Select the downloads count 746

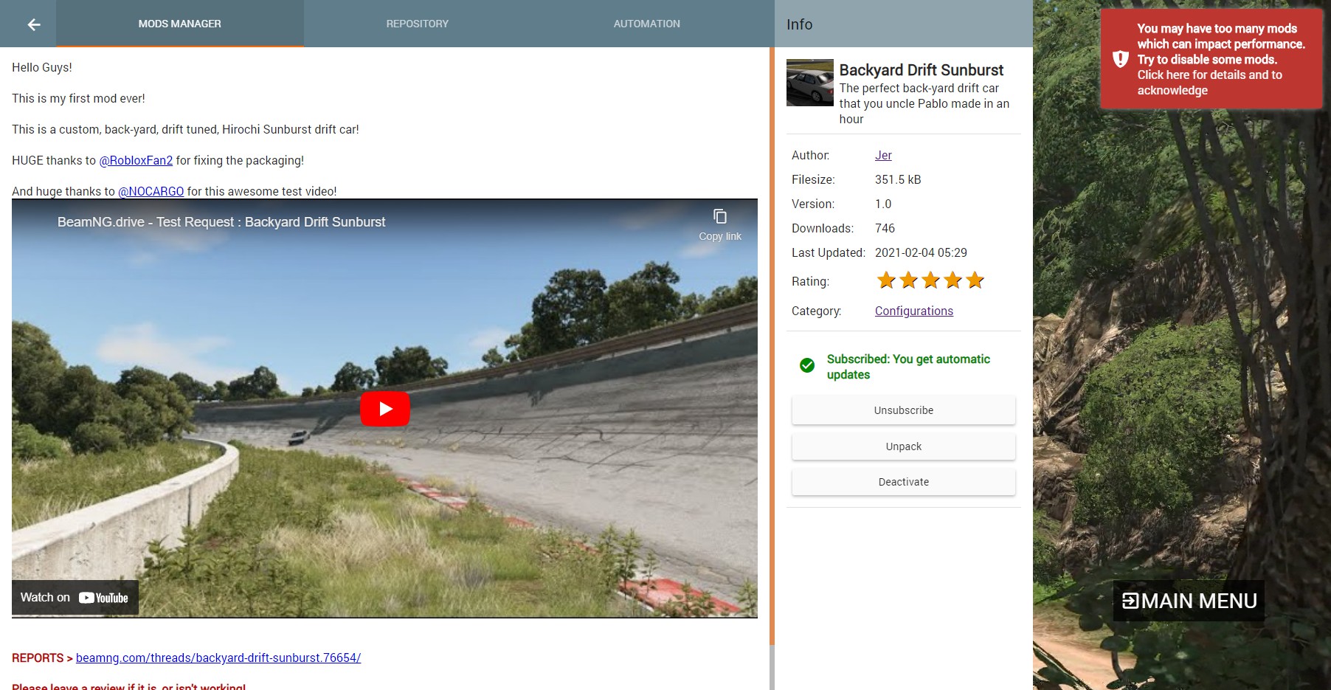[885, 228]
